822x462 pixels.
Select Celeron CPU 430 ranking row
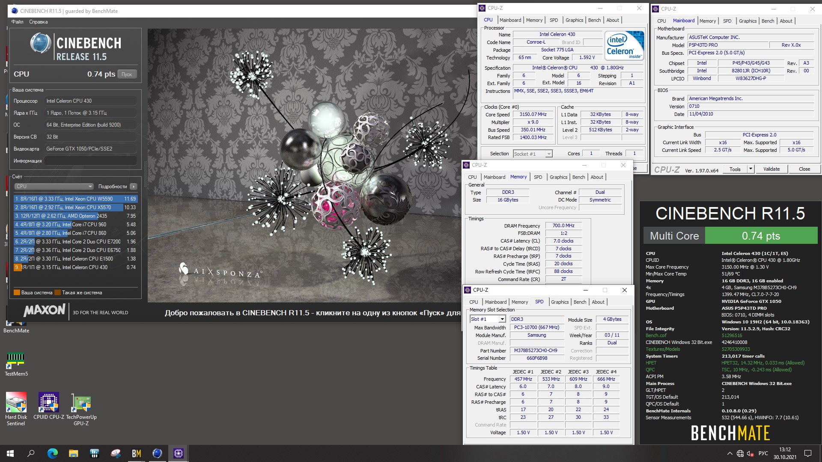coord(75,267)
